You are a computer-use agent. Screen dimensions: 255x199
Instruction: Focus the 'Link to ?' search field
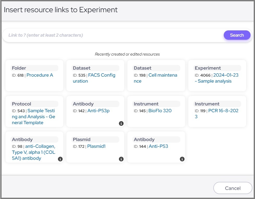[x=112, y=35]
